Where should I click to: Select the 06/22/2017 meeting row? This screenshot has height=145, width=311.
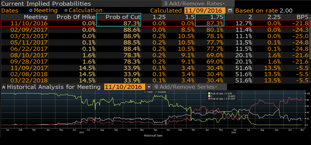pyautogui.click(x=155, y=49)
